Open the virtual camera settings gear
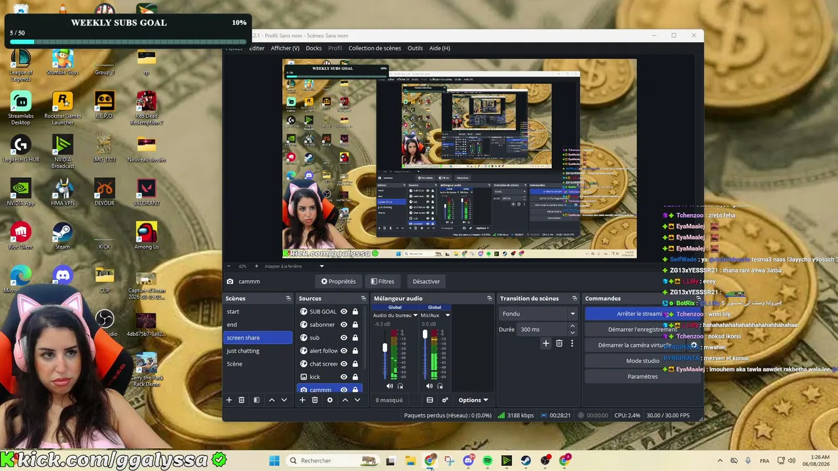838x471 pixels. point(694,345)
